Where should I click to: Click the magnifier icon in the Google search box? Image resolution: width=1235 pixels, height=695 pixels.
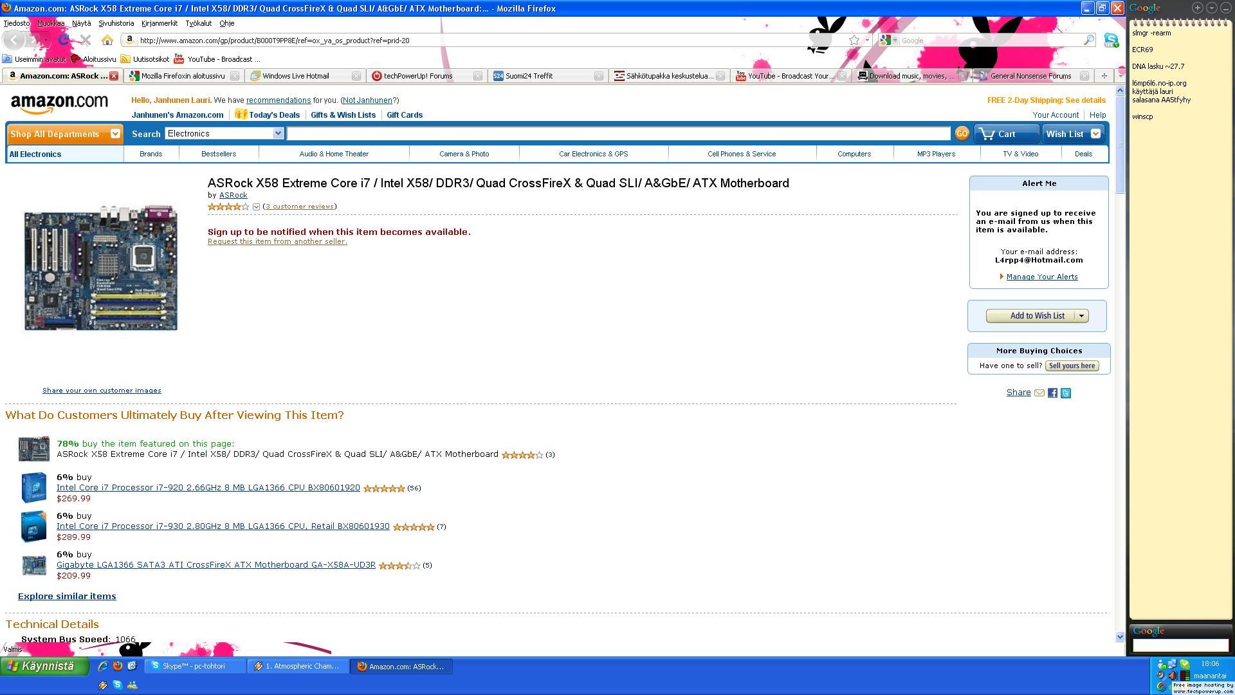pos(1088,40)
